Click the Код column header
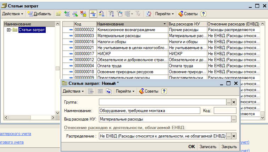 coord(85,24)
